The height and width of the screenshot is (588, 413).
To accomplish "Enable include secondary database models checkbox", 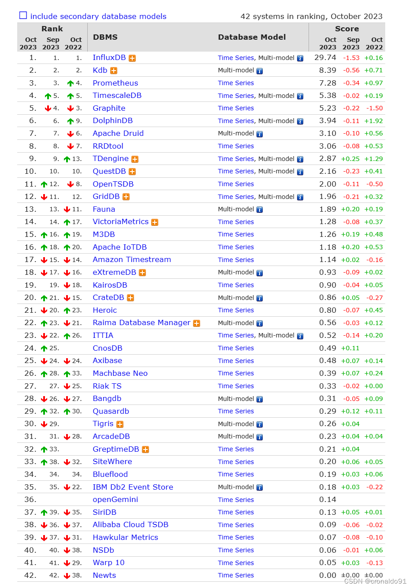I will (23, 15).
